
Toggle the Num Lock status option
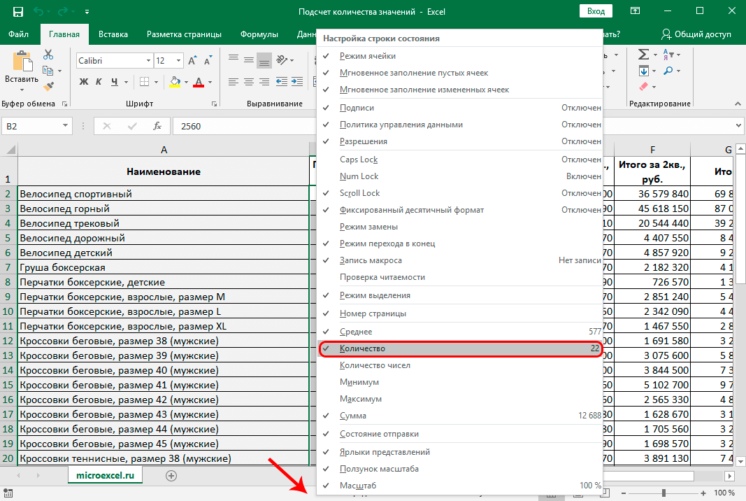click(459, 176)
